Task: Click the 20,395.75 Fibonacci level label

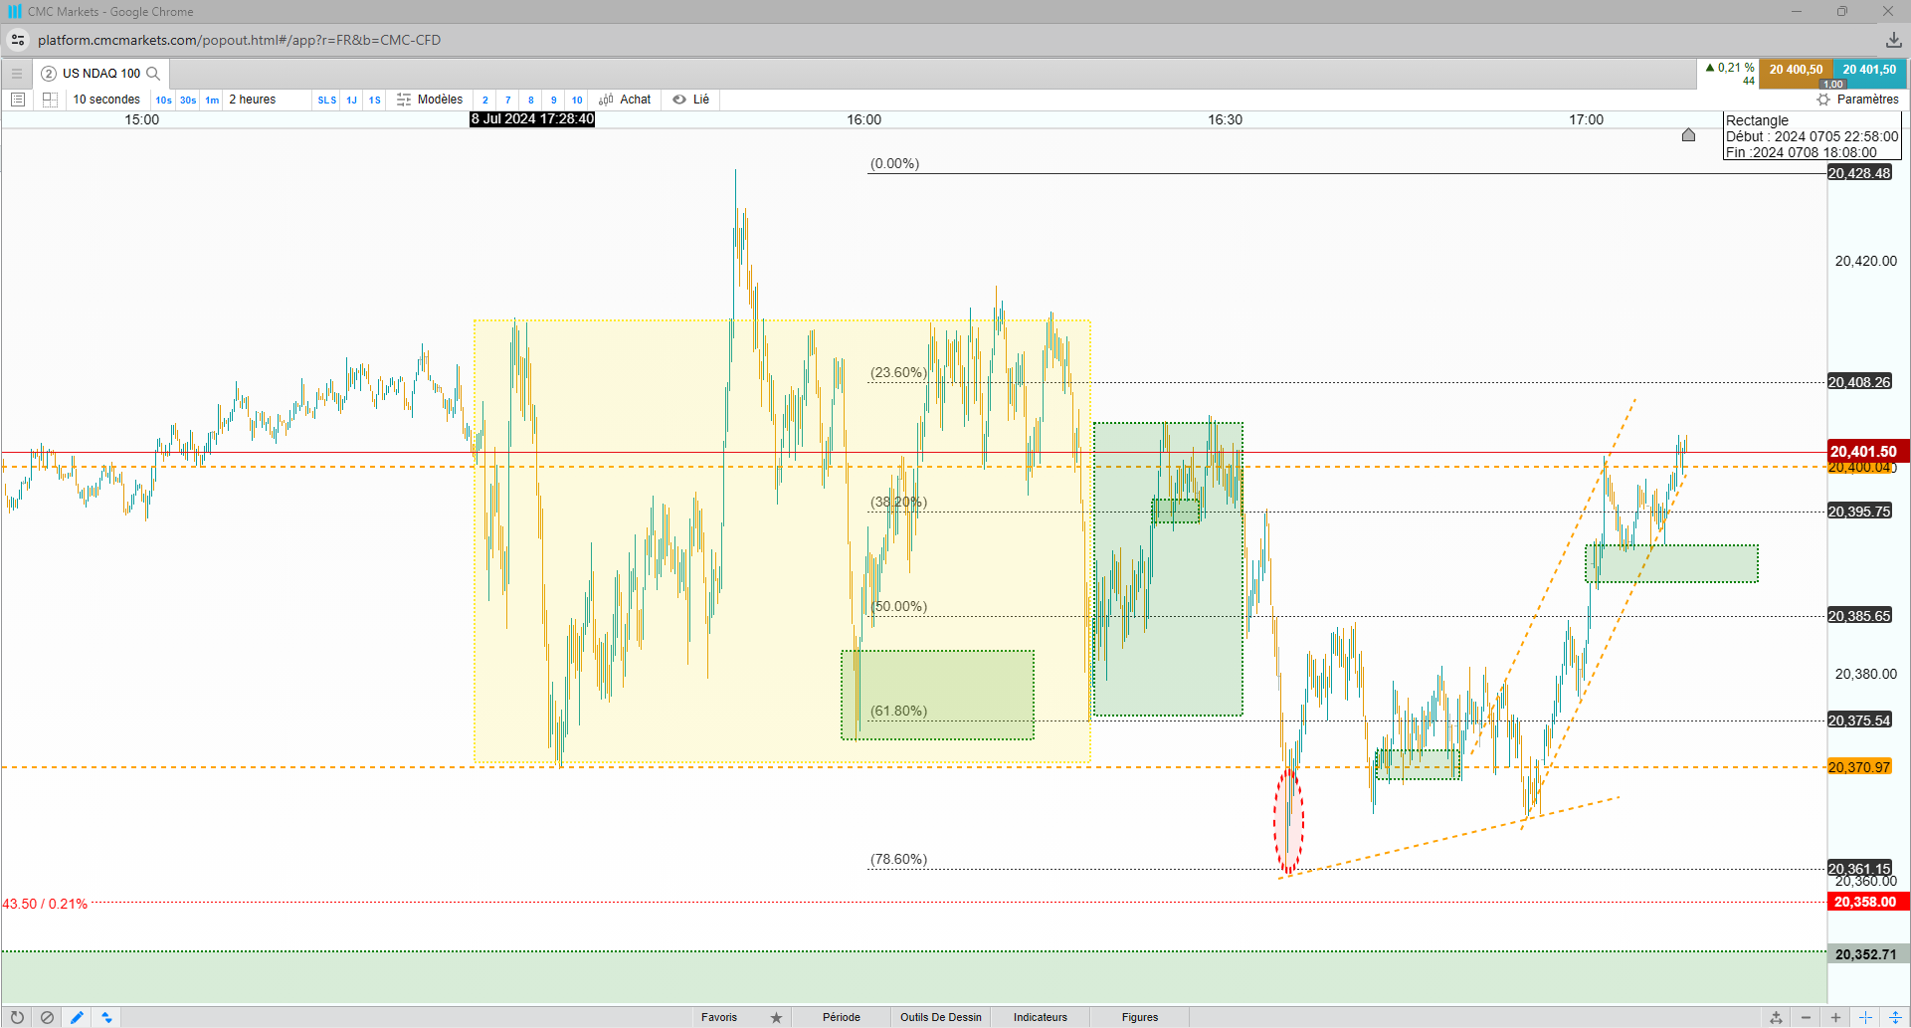Action: tap(1859, 512)
